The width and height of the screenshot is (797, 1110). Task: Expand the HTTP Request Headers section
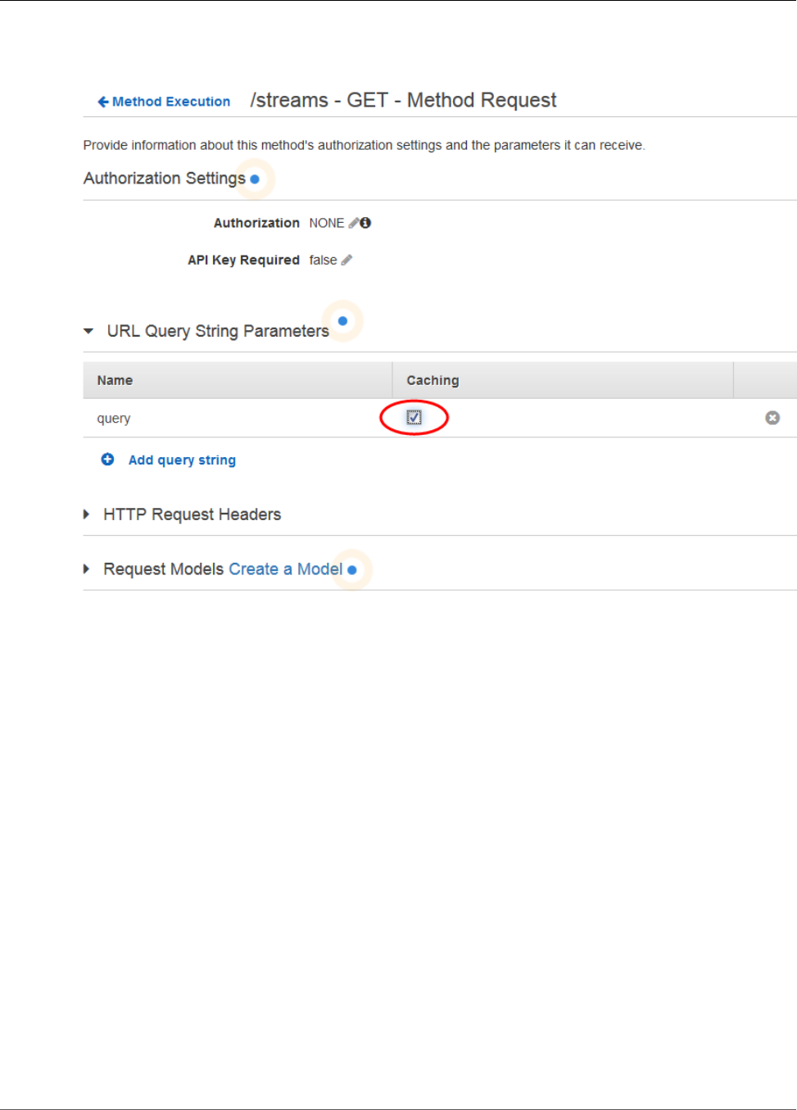pyautogui.click(x=87, y=514)
